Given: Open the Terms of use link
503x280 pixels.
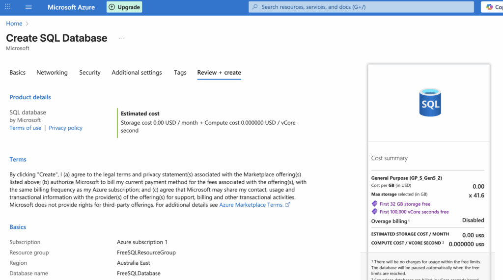Looking at the screenshot, I should (26, 128).
